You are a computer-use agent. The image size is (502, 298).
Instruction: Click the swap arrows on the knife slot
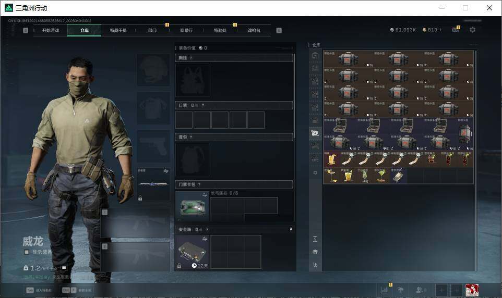pyautogui.click(x=166, y=171)
